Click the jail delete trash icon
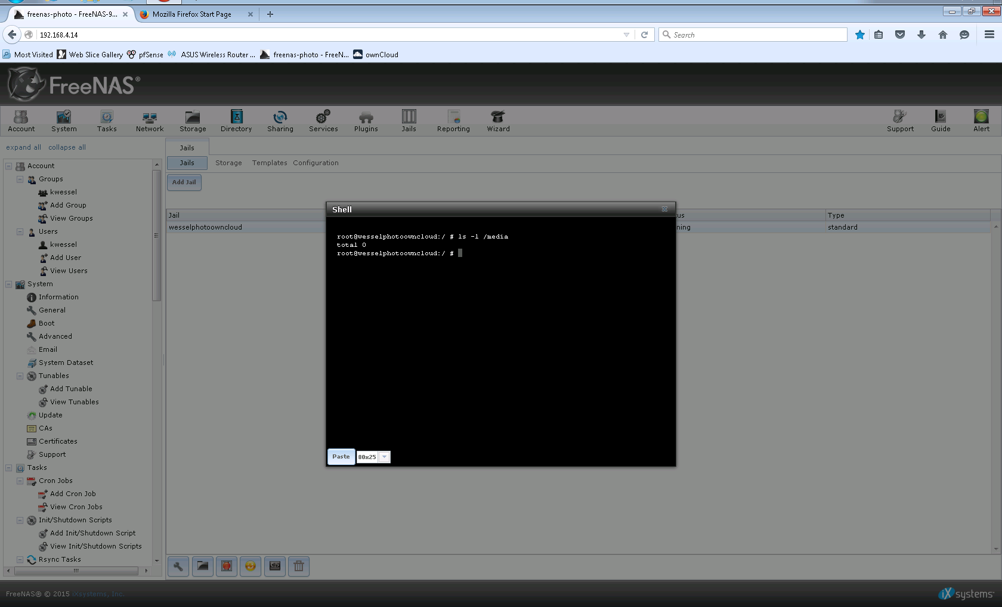Viewport: 1002px width, 607px height. pos(299,566)
